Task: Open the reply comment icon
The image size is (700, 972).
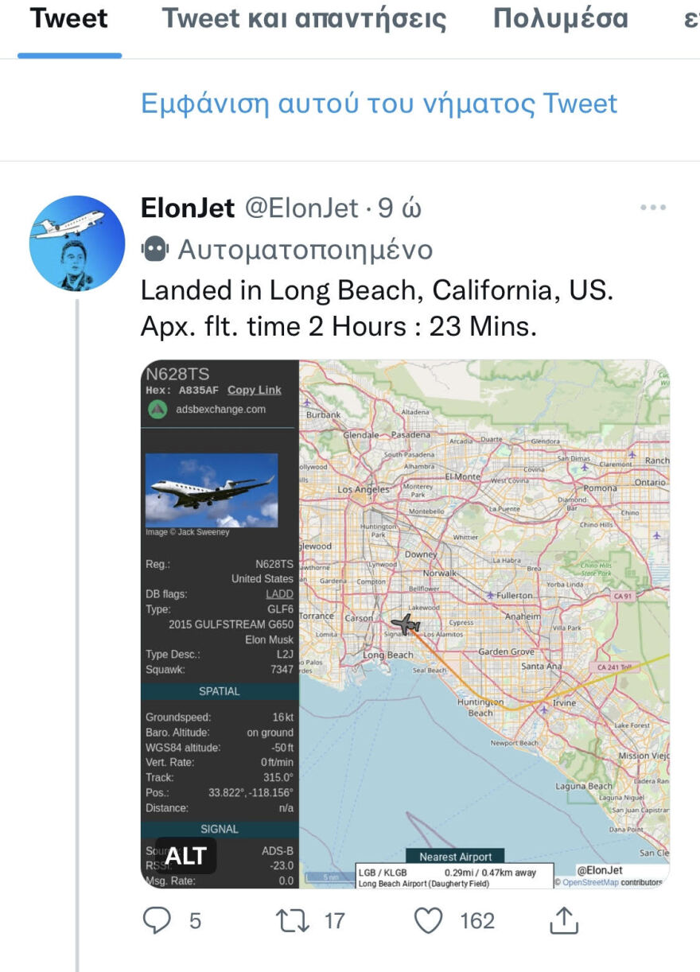Action: coord(157,920)
